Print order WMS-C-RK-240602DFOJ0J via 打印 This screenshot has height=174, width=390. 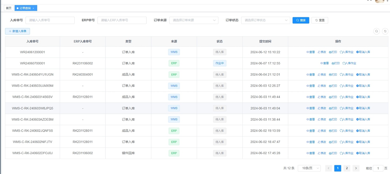333,153
